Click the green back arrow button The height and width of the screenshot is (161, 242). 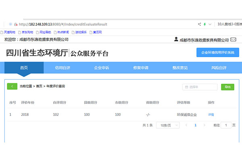click(12, 86)
